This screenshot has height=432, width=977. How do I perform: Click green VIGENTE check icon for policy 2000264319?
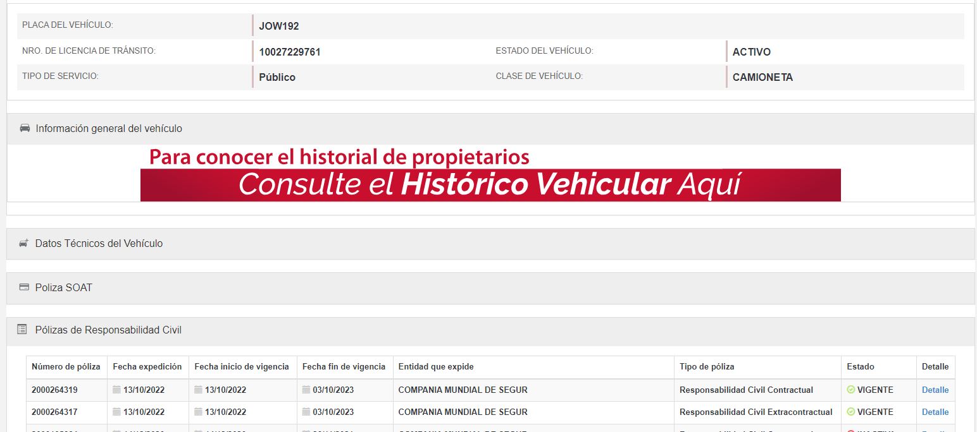click(850, 390)
